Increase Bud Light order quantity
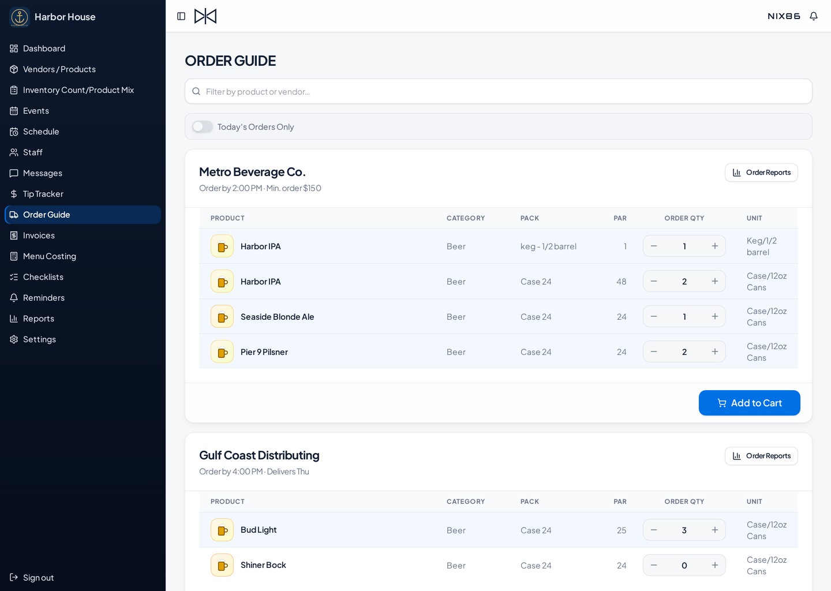Image resolution: width=831 pixels, height=591 pixels. (x=715, y=530)
